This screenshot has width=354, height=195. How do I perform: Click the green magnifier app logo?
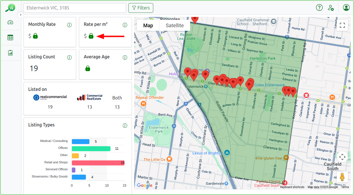point(10,7)
